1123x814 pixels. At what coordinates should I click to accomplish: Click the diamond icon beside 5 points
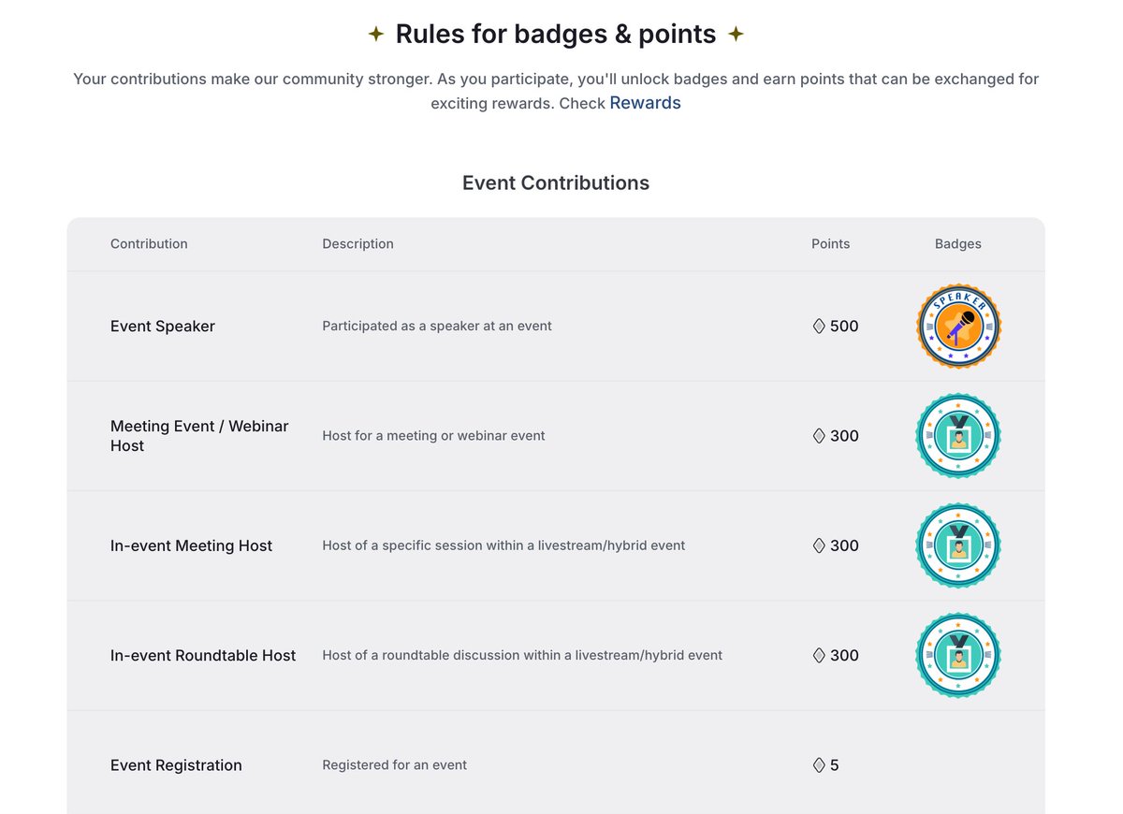point(819,765)
